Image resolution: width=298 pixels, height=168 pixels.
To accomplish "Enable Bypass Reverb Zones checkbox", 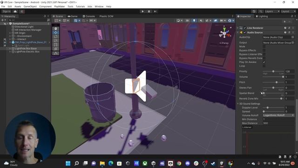I will (x=264, y=58).
